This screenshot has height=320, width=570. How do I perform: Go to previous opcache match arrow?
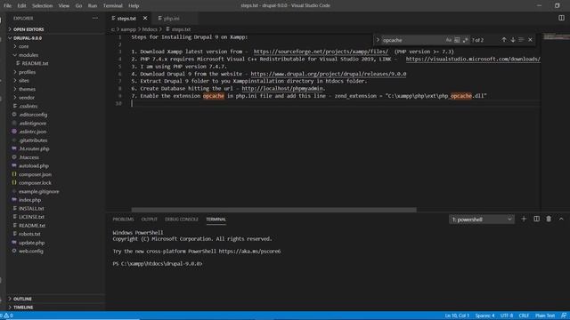pyautogui.click(x=504, y=40)
